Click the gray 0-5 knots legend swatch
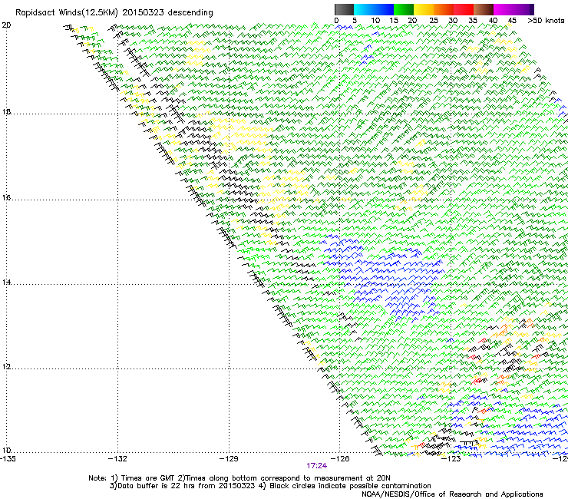The height and width of the screenshot is (499, 568). (x=344, y=9)
